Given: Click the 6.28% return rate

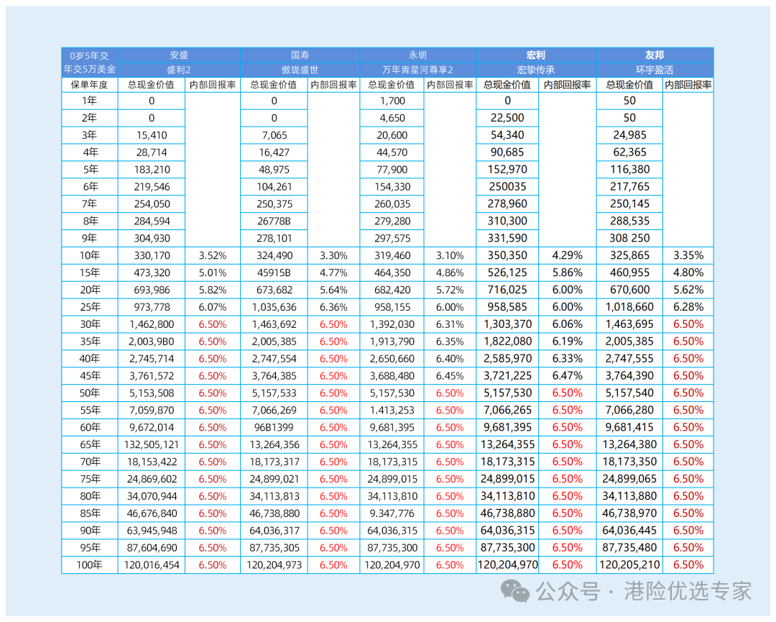Looking at the screenshot, I should tap(688, 307).
